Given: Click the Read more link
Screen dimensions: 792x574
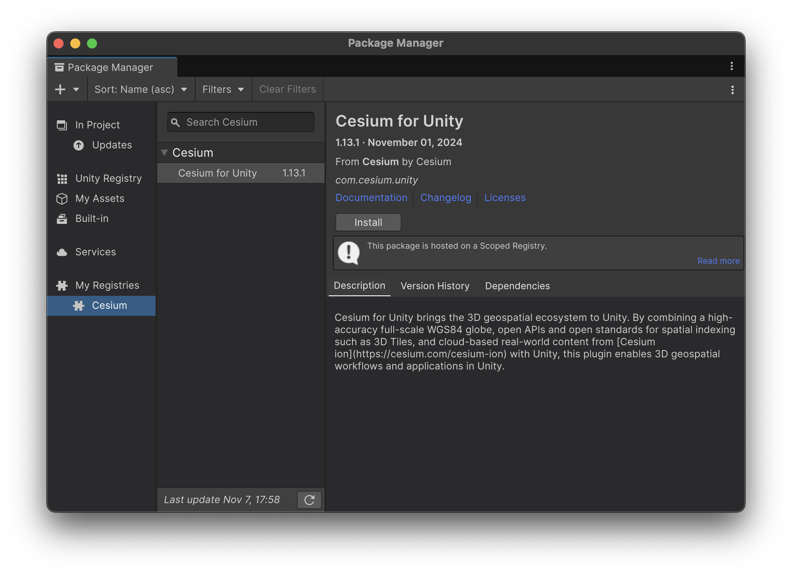Looking at the screenshot, I should pos(718,261).
